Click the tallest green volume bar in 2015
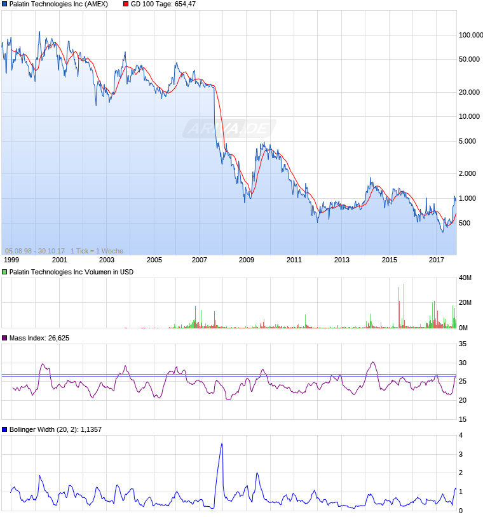Screen dimensions: 483x517 click(x=404, y=305)
